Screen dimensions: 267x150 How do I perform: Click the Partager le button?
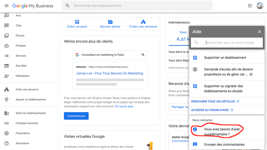(179, 107)
